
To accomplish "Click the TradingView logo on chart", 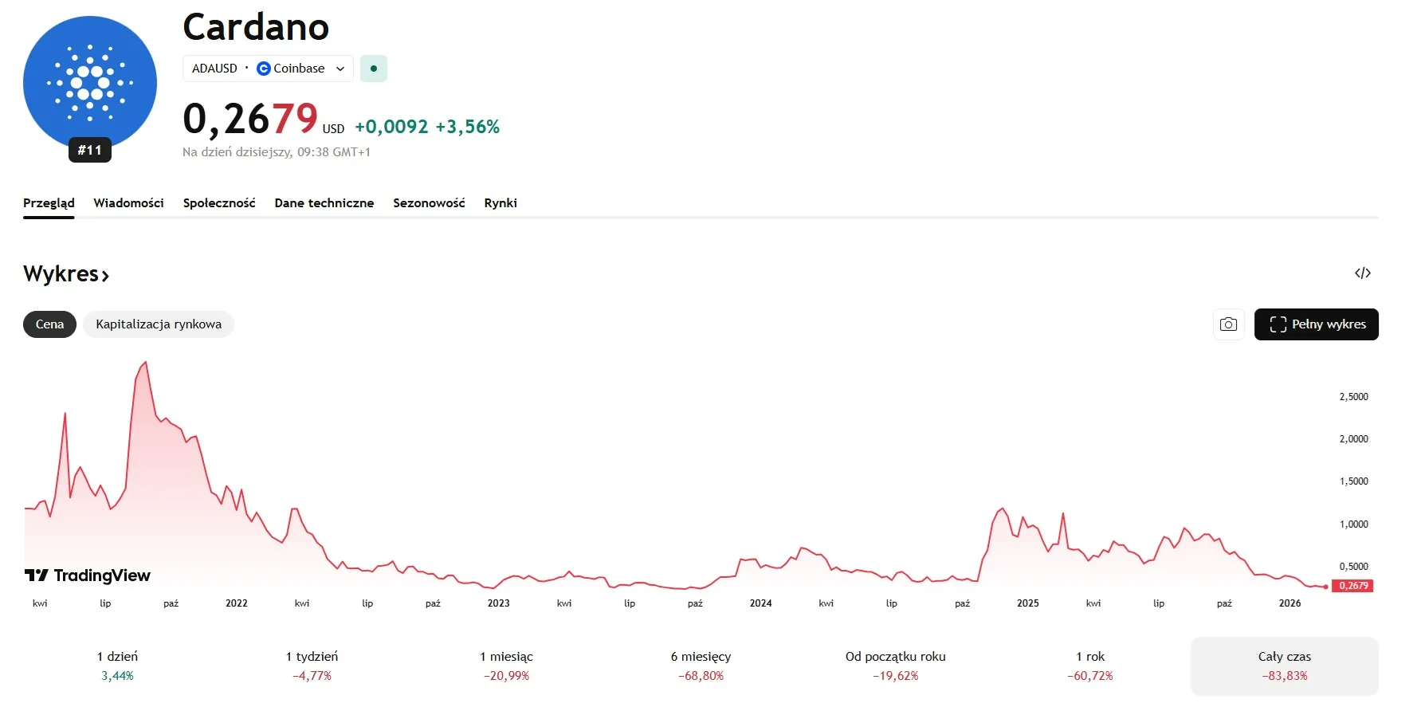I will coord(88,575).
